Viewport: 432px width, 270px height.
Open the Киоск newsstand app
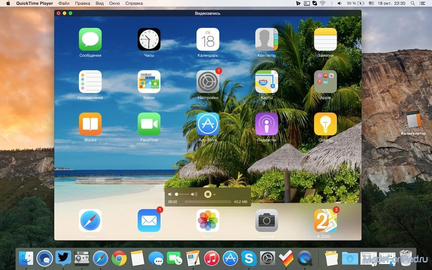(x=149, y=81)
